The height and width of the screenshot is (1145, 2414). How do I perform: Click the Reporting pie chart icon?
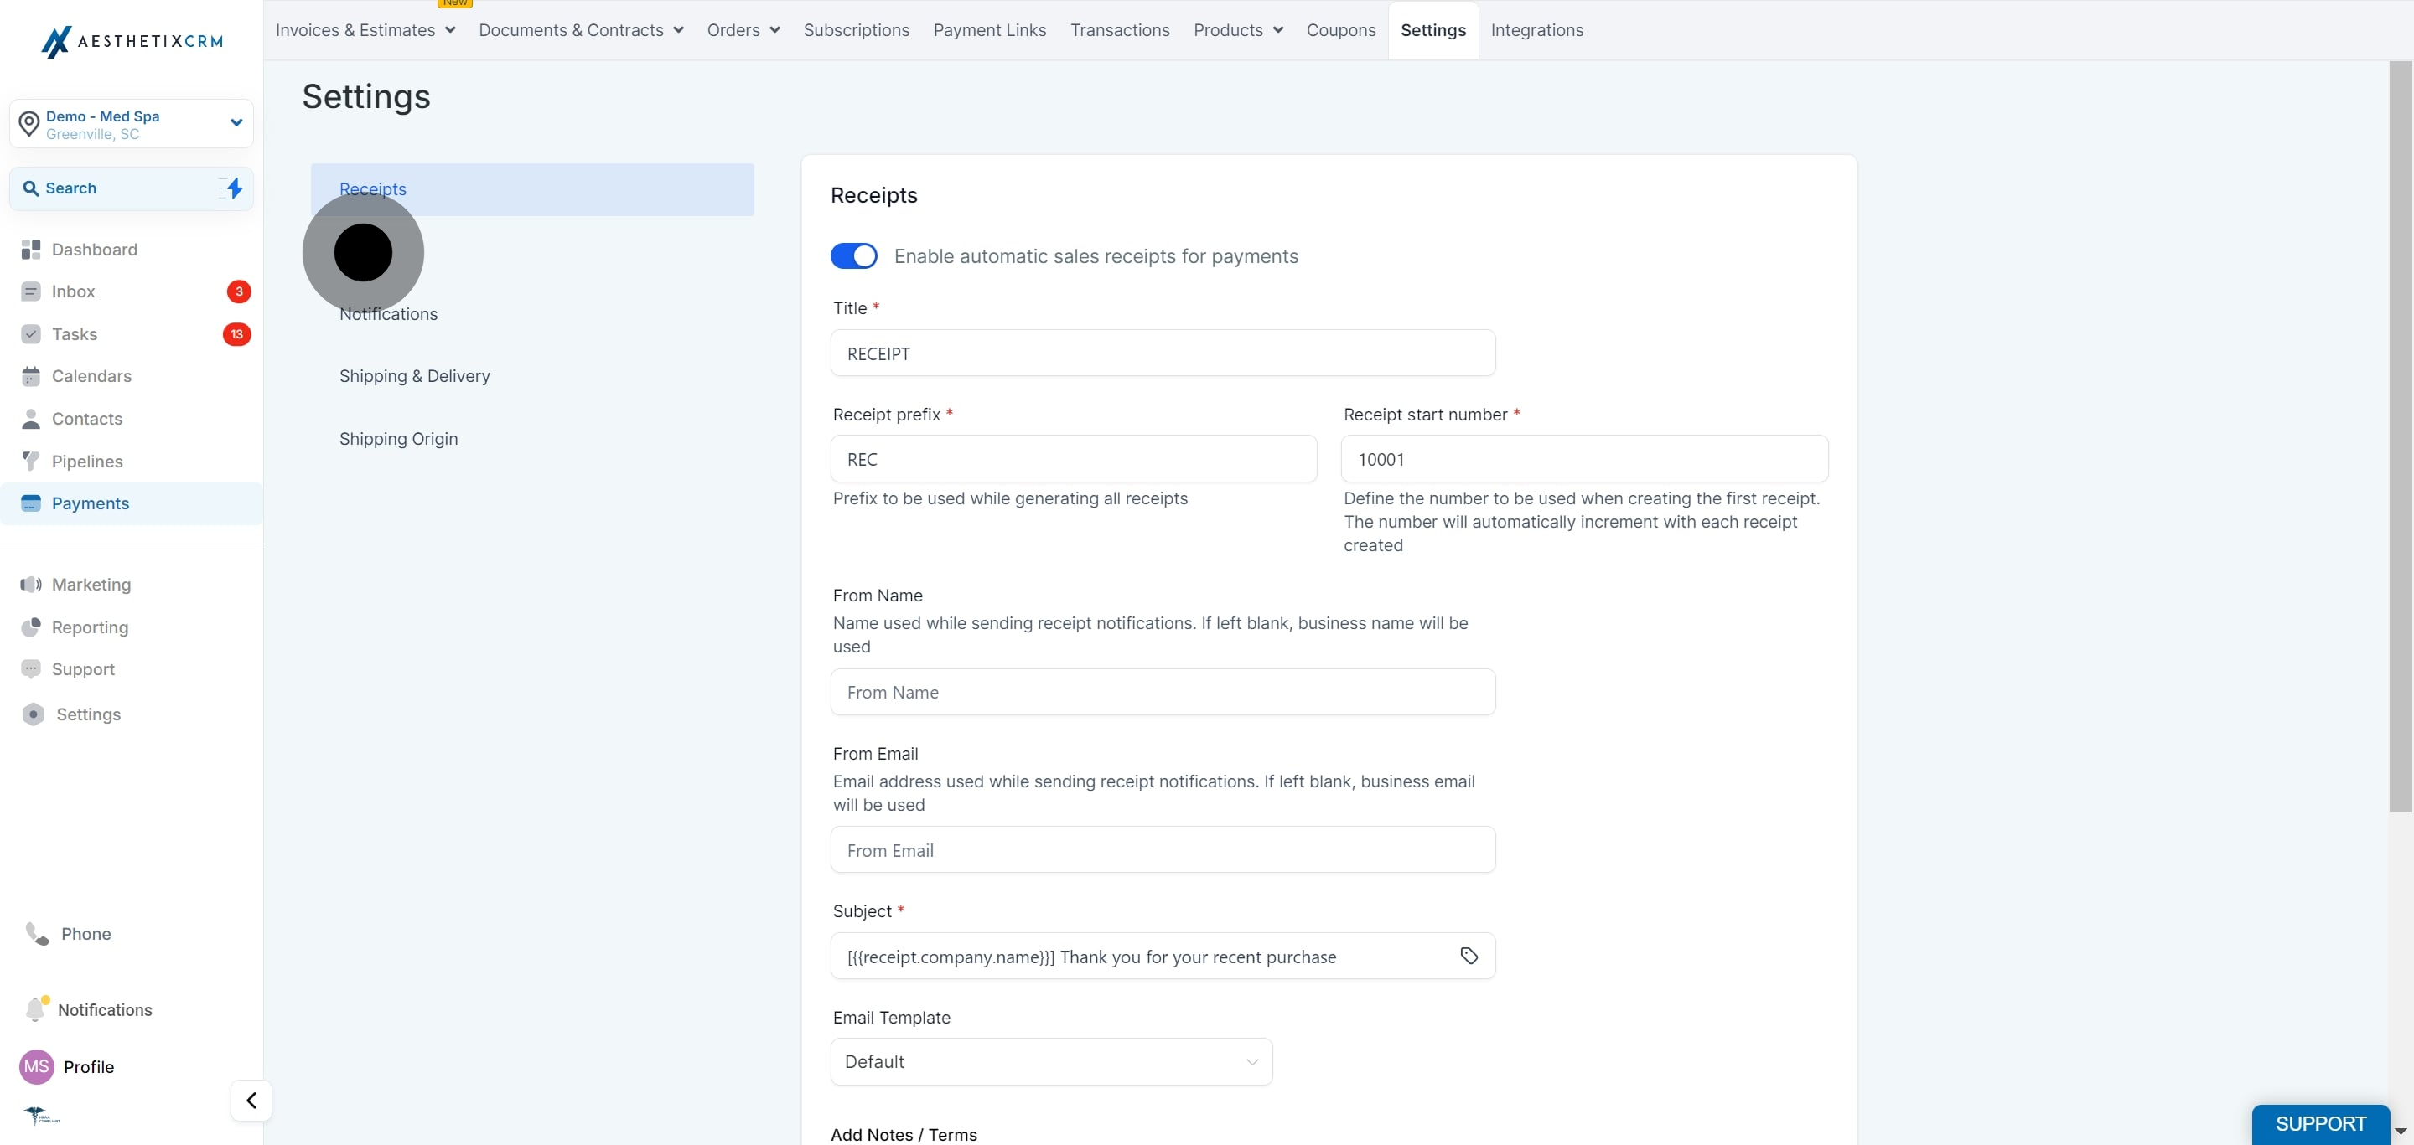click(x=31, y=627)
